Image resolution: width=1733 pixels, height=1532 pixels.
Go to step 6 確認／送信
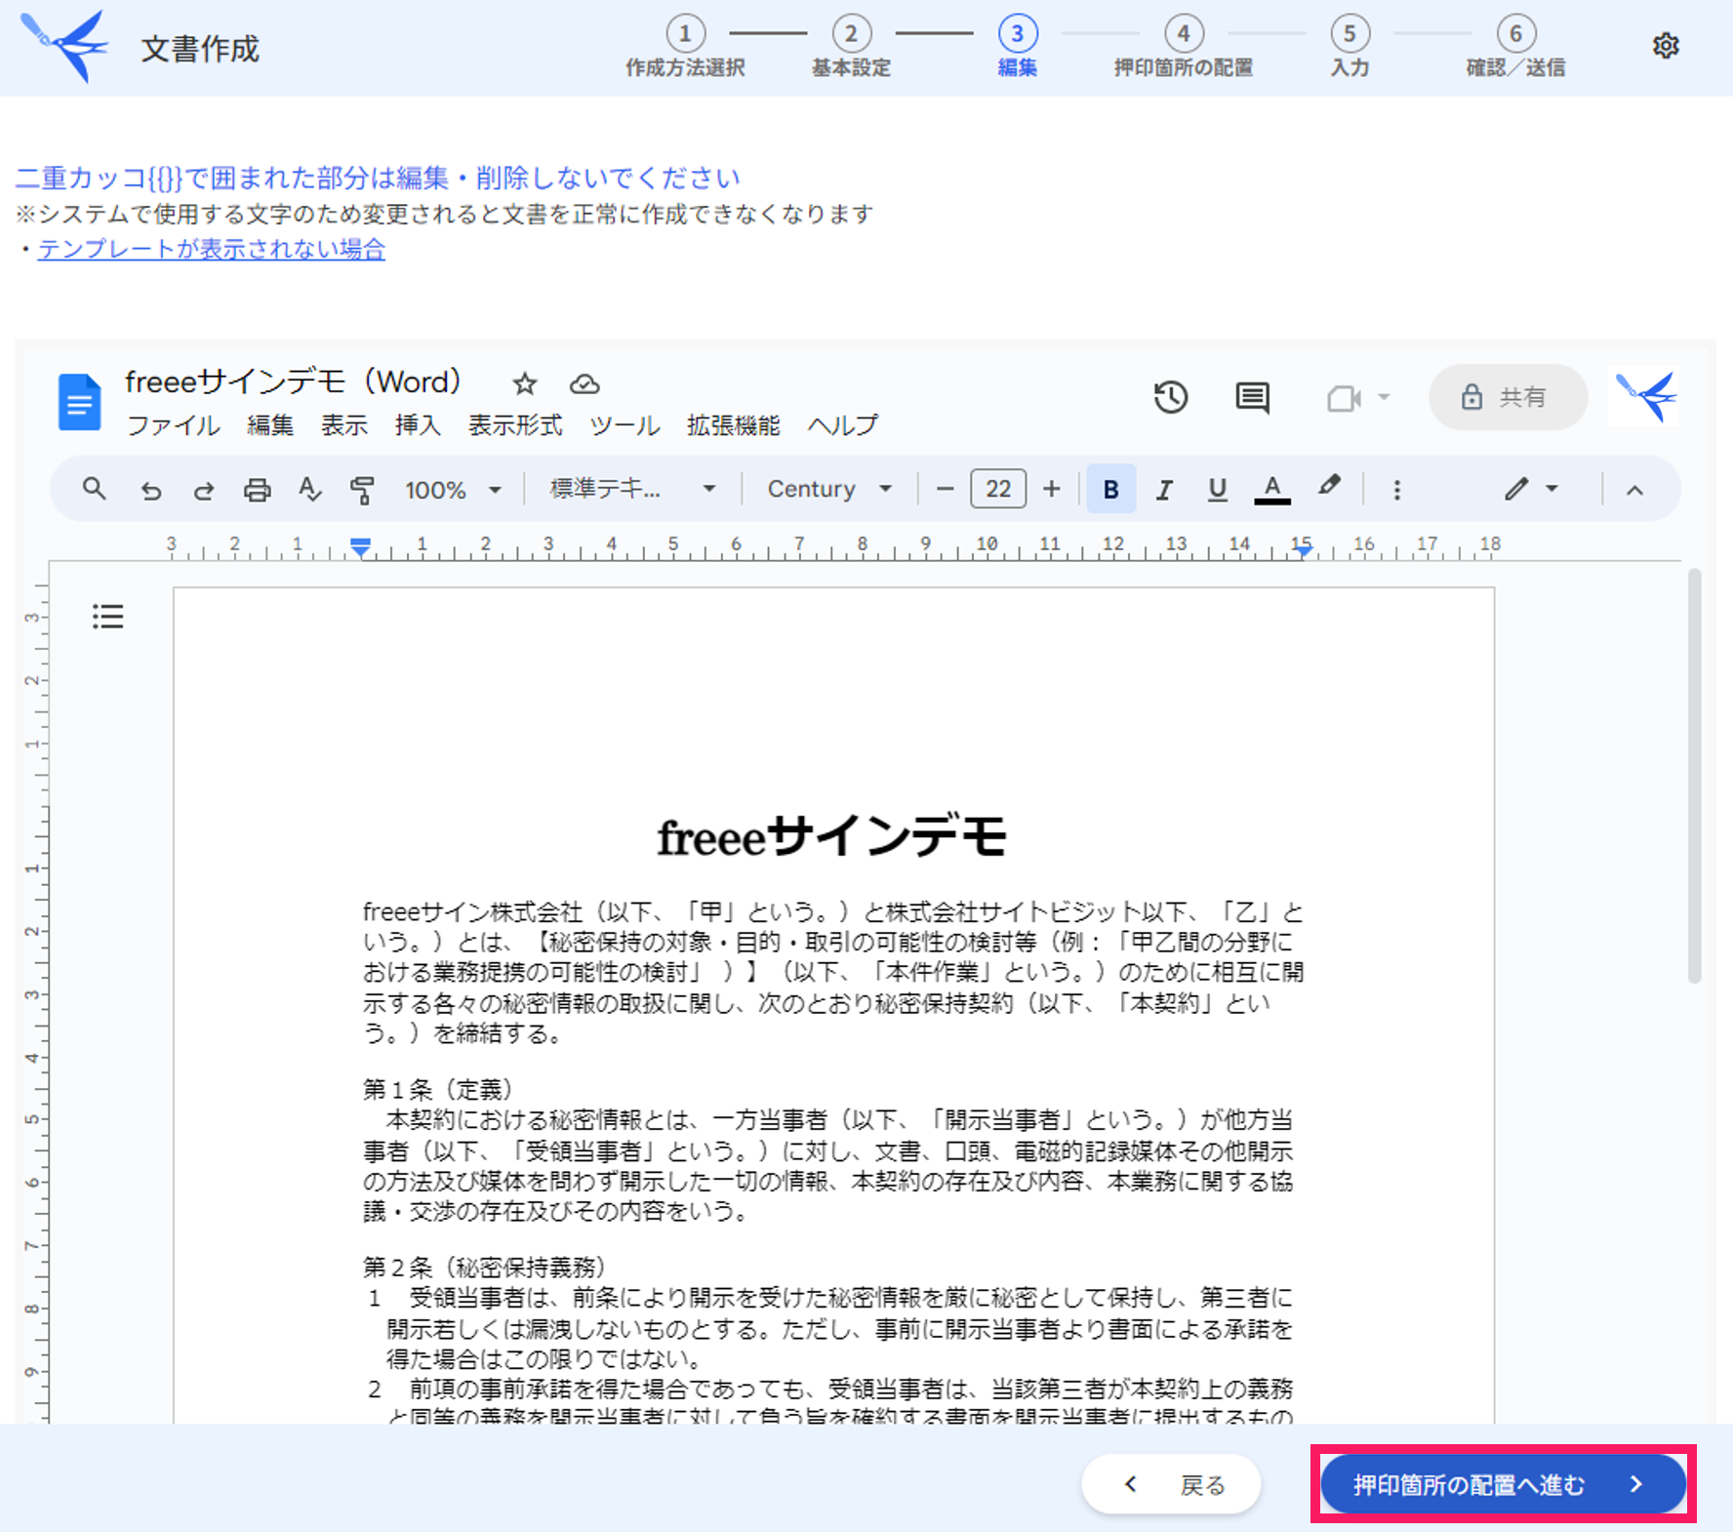[x=1515, y=47]
